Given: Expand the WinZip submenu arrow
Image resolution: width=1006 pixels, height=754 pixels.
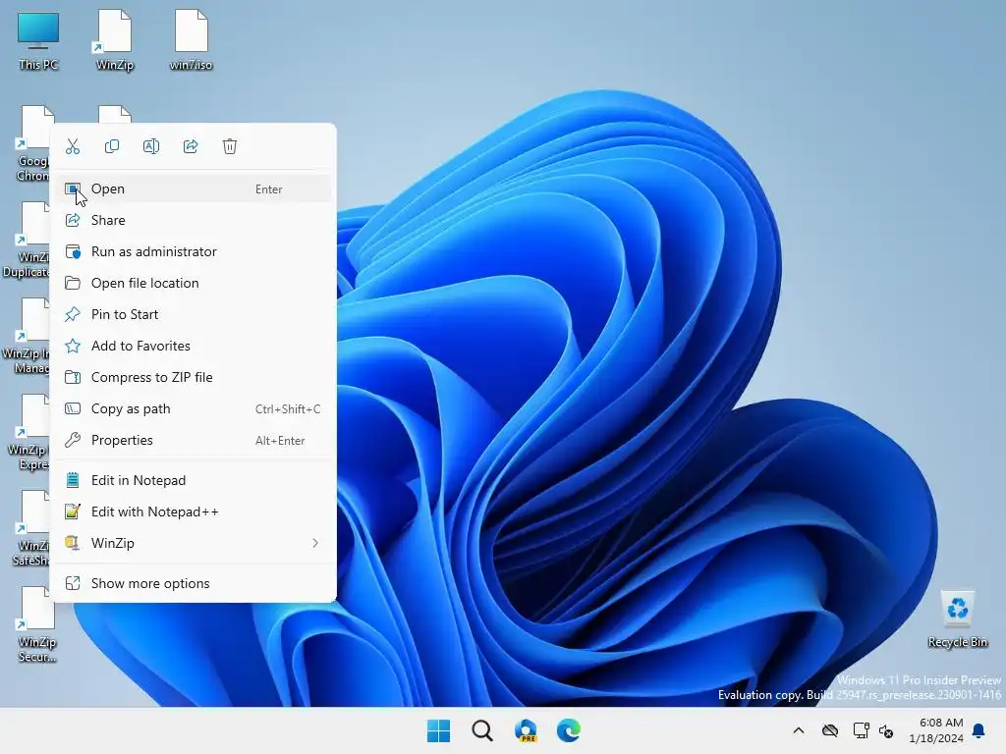Looking at the screenshot, I should point(315,544).
